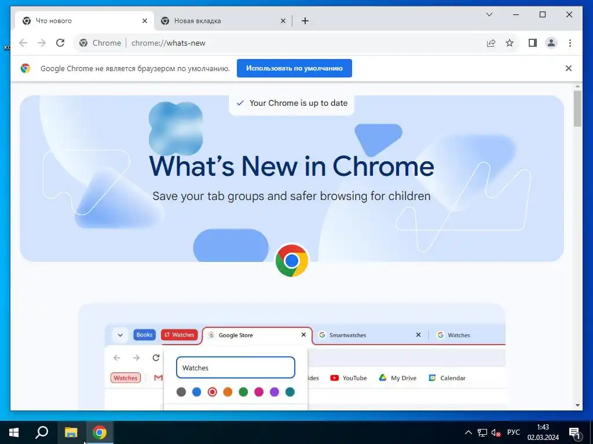Expand the illustrated tab list chevron
The width and height of the screenshot is (593, 444).
pos(120,335)
